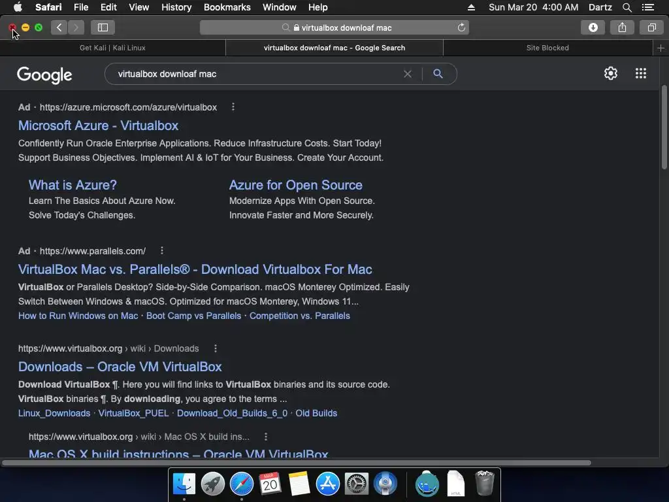
Task: Open VirtualBox Mac vs. Parallels link
Action: pyautogui.click(x=195, y=270)
